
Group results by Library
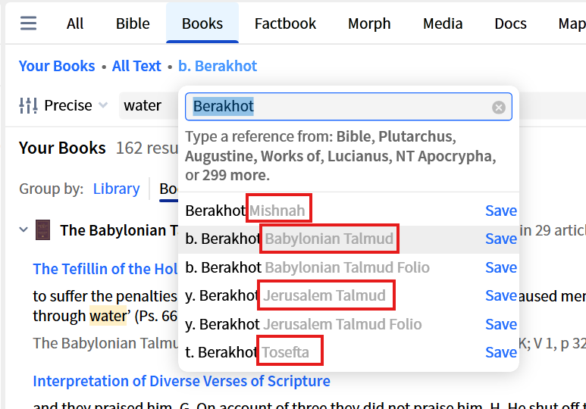(x=116, y=189)
